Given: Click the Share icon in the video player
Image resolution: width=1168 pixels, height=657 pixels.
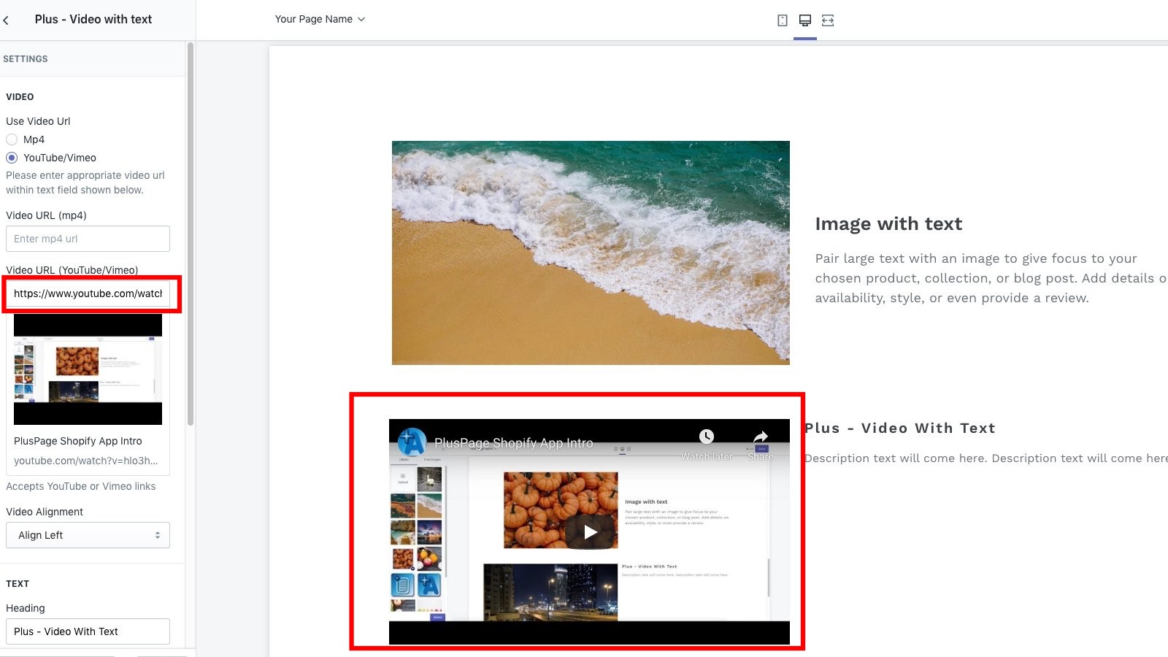Looking at the screenshot, I should click(760, 437).
